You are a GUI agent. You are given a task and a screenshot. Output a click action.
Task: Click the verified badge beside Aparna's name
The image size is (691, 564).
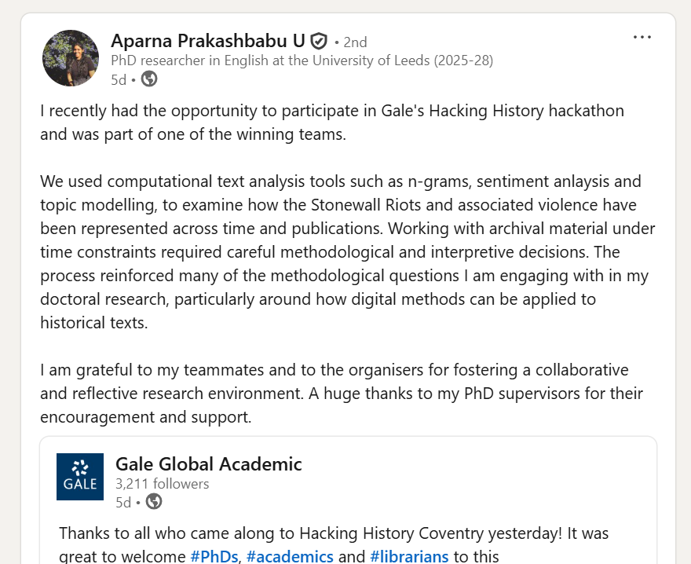[319, 41]
